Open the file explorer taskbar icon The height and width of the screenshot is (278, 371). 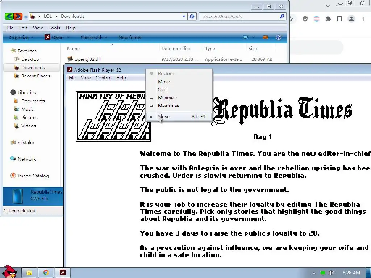[29, 273]
